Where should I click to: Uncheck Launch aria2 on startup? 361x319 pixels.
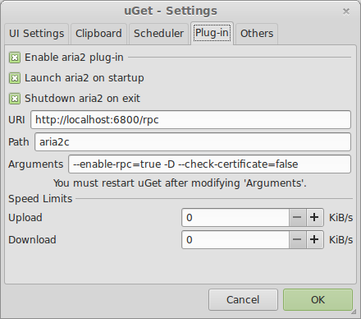pyautogui.click(x=15, y=78)
